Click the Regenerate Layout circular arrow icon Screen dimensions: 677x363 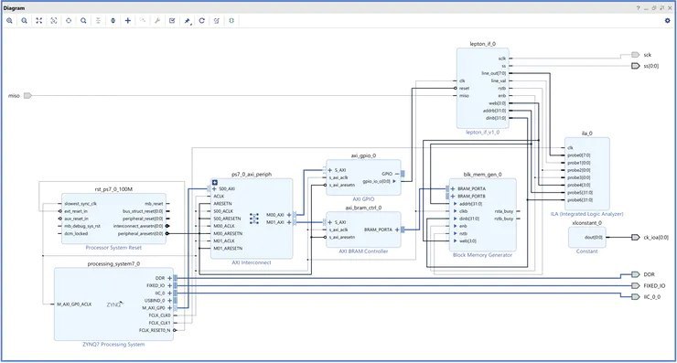coord(201,21)
